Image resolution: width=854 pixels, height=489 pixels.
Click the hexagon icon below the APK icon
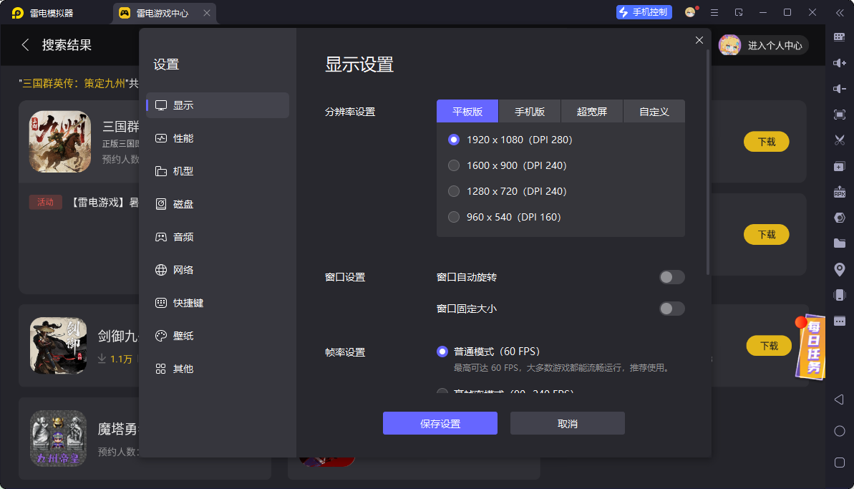839,218
